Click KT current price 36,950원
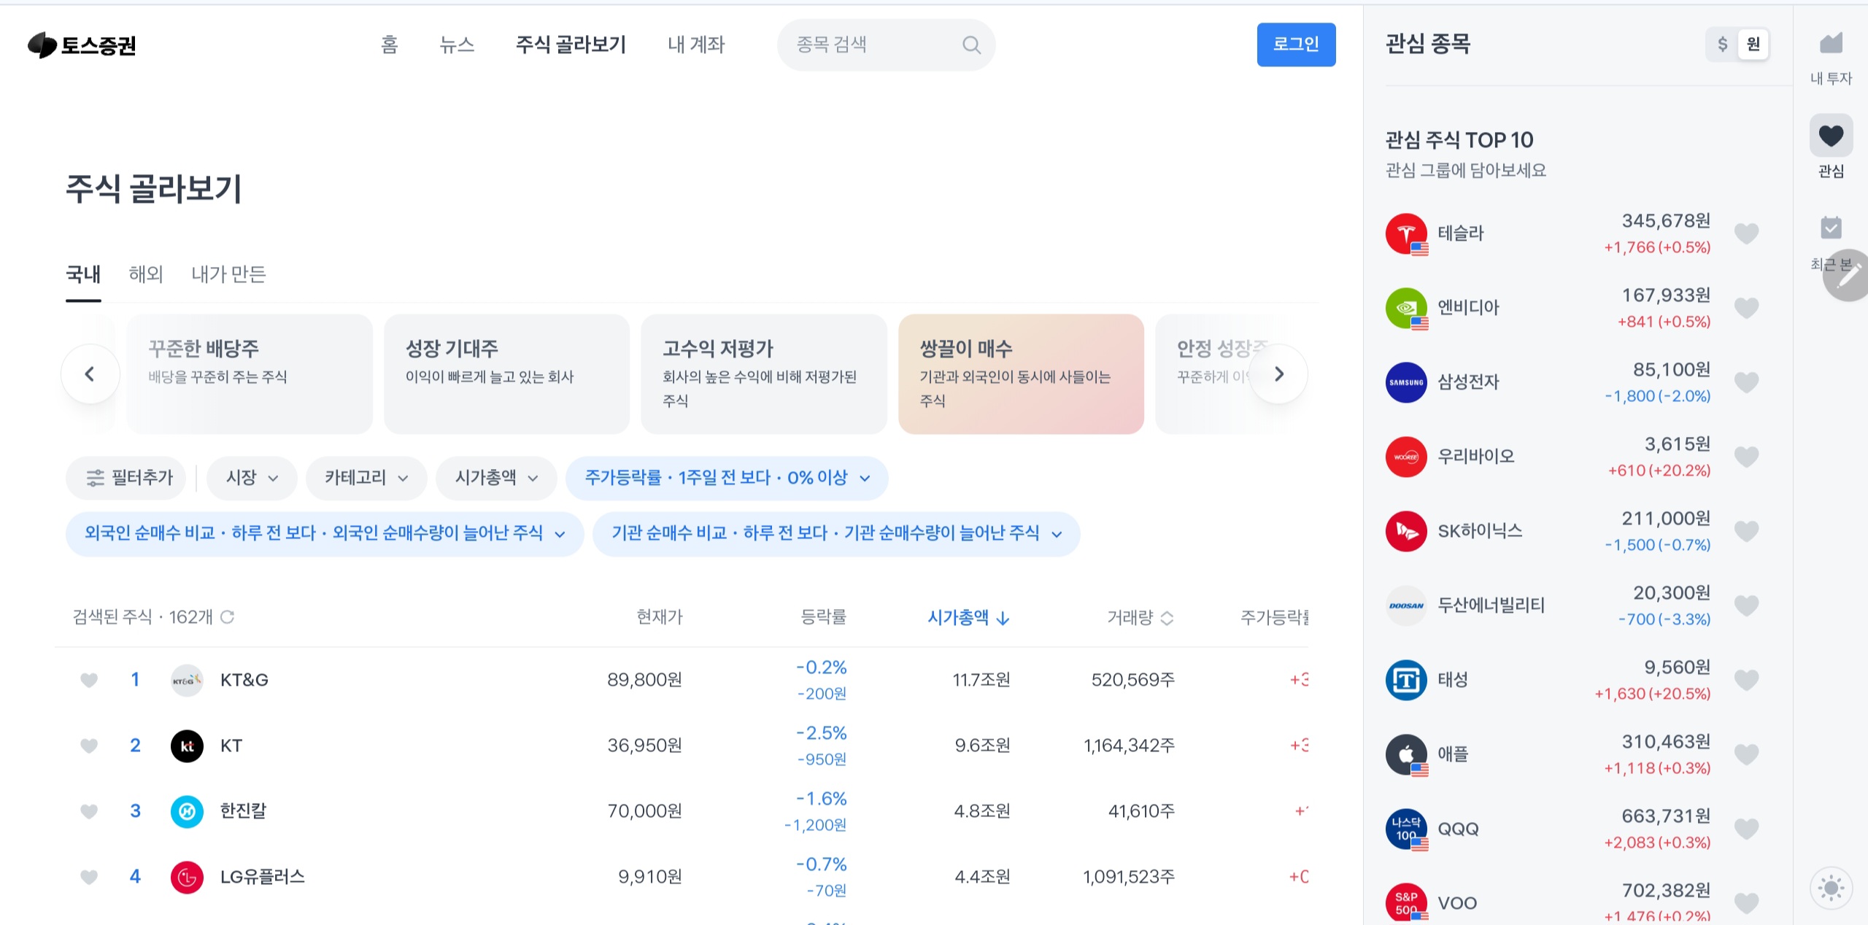The width and height of the screenshot is (1868, 925). pyautogui.click(x=644, y=746)
